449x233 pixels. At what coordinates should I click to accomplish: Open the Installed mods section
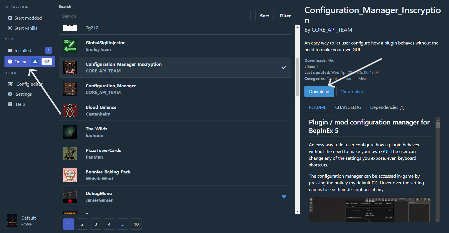(x=30, y=50)
